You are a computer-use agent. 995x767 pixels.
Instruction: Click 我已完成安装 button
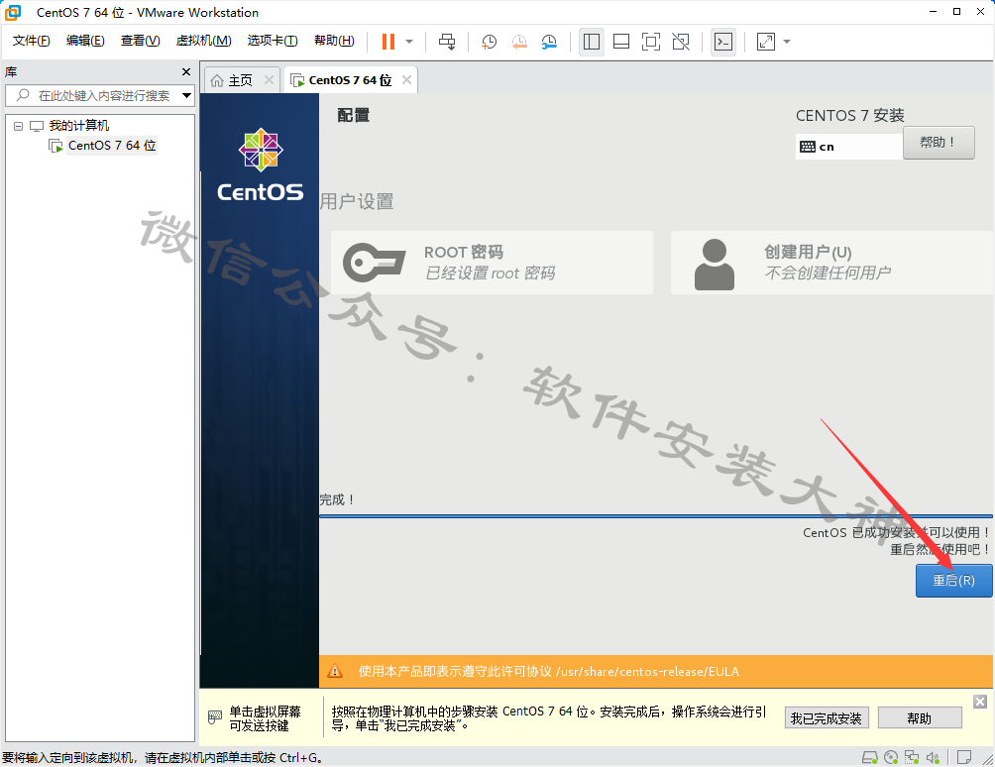pos(827,718)
